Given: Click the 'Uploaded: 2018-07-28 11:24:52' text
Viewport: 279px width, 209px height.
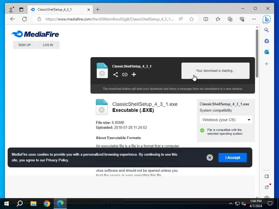Looking at the screenshot, I should (121, 127).
